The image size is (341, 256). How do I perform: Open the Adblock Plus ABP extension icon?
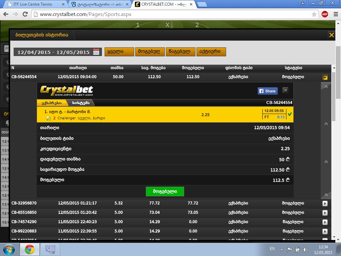tap(325, 14)
